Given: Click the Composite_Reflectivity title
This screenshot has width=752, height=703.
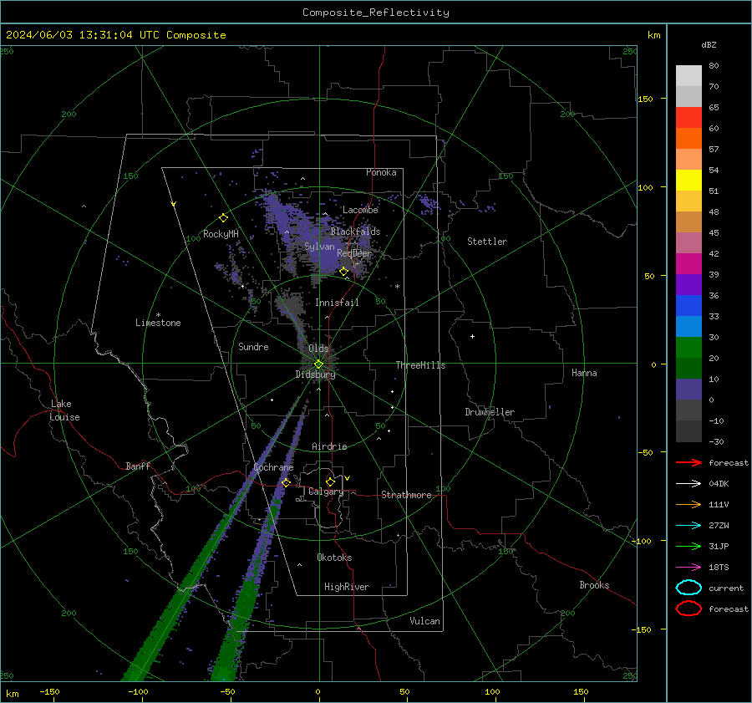Looking at the screenshot, I should pos(376,13).
